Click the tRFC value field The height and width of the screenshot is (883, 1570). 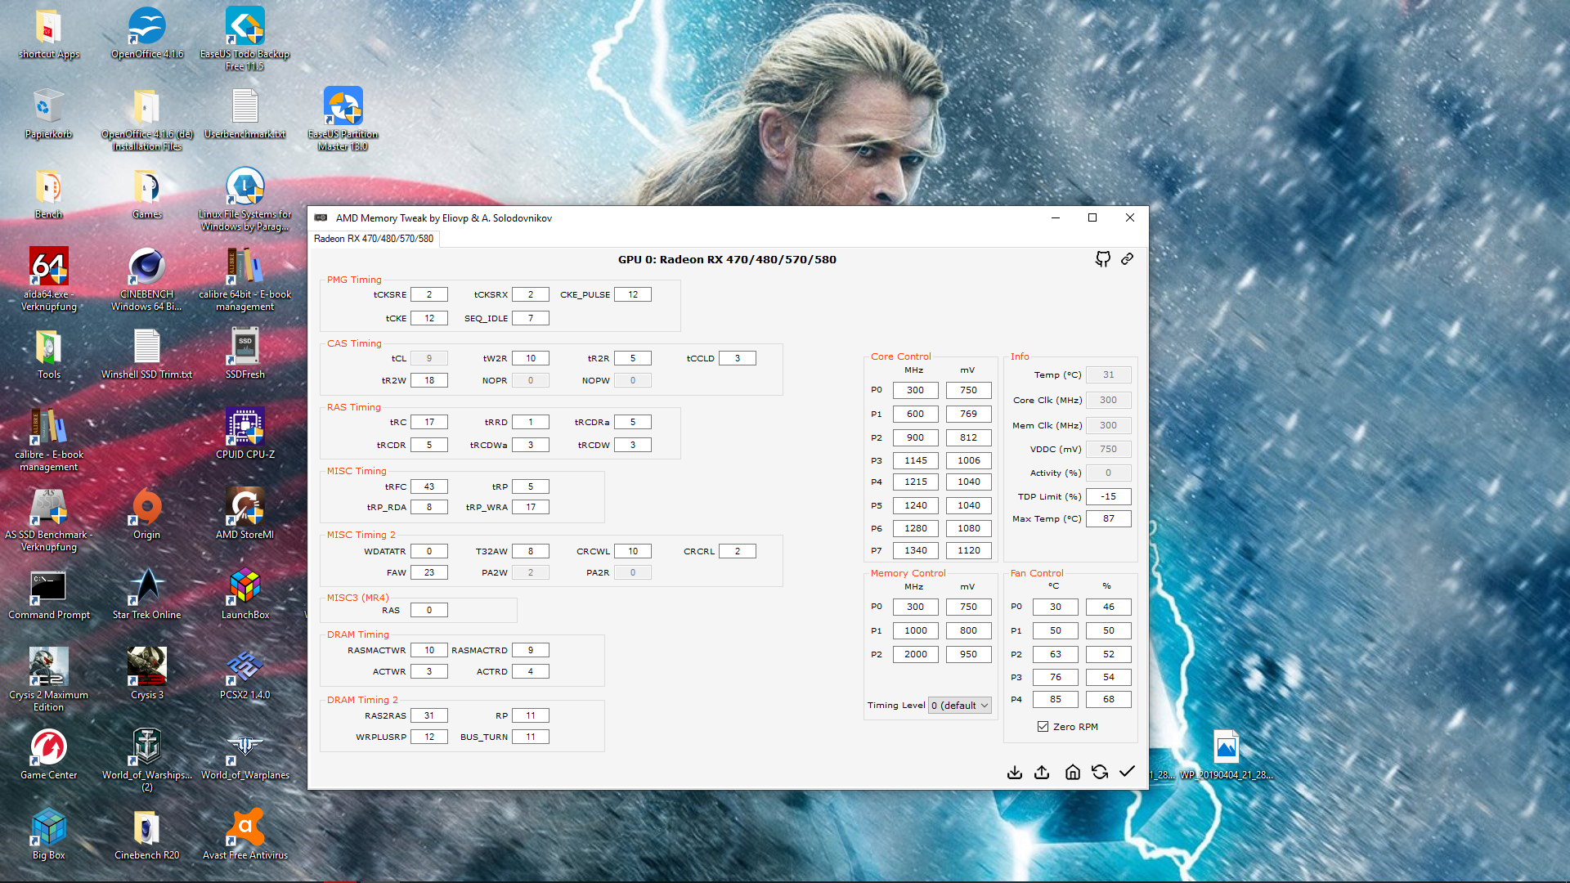428,486
